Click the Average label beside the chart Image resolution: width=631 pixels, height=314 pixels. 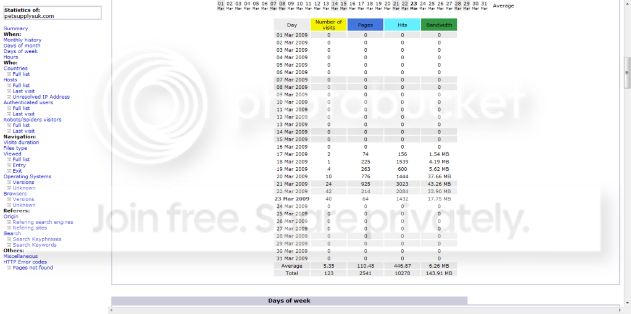[x=503, y=6]
